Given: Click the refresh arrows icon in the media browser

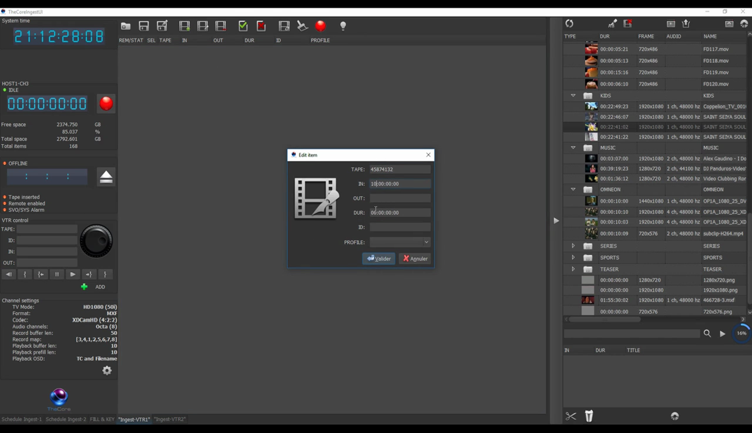Looking at the screenshot, I should pos(569,23).
